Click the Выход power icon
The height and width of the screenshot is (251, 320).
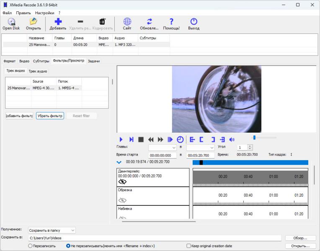point(194,22)
